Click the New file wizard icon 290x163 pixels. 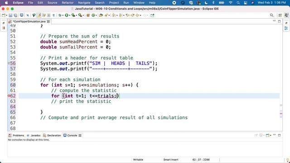(4, 15)
